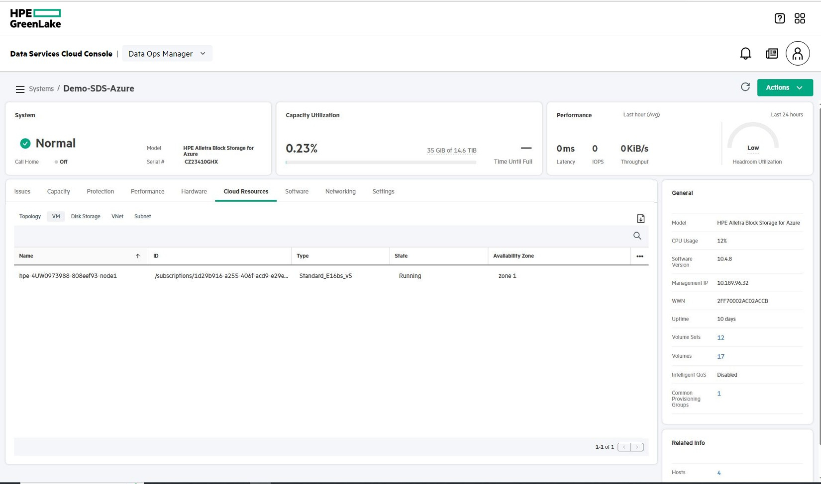This screenshot has width=821, height=484.
Task: Refresh the system page
Action: 745,87
